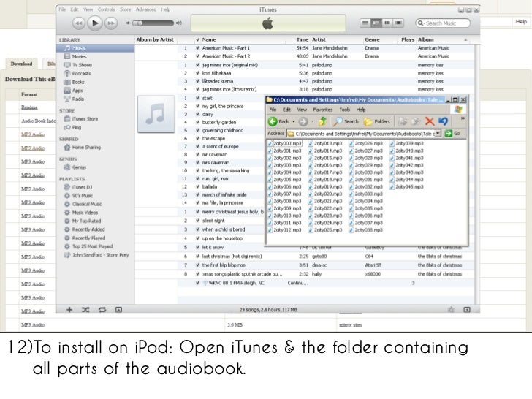Image resolution: width=532 pixels, height=399 pixels.
Task: Open the iTunes Advanced menu
Action: coord(146,9)
